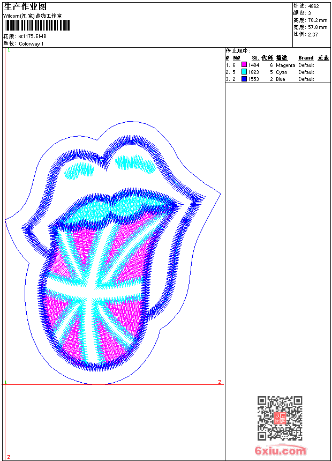
Task: Click the '描述' column header
Action: [x=282, y=58]
